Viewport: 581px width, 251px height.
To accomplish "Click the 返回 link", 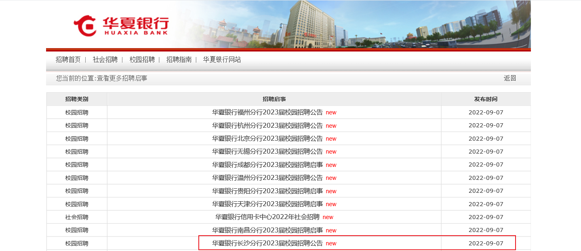I will coord(510,78).
